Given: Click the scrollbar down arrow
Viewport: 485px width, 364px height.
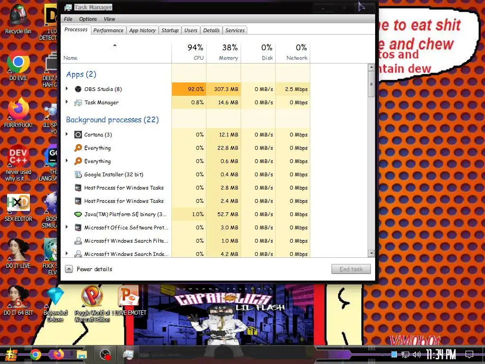Looking at the screenshot, I should 371,254.
